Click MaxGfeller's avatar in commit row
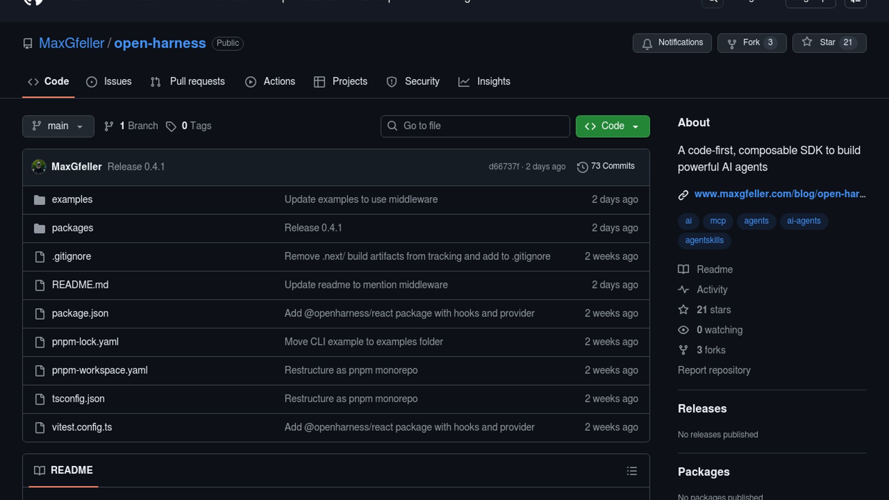889x500 pixels. (x=39, y=167)
